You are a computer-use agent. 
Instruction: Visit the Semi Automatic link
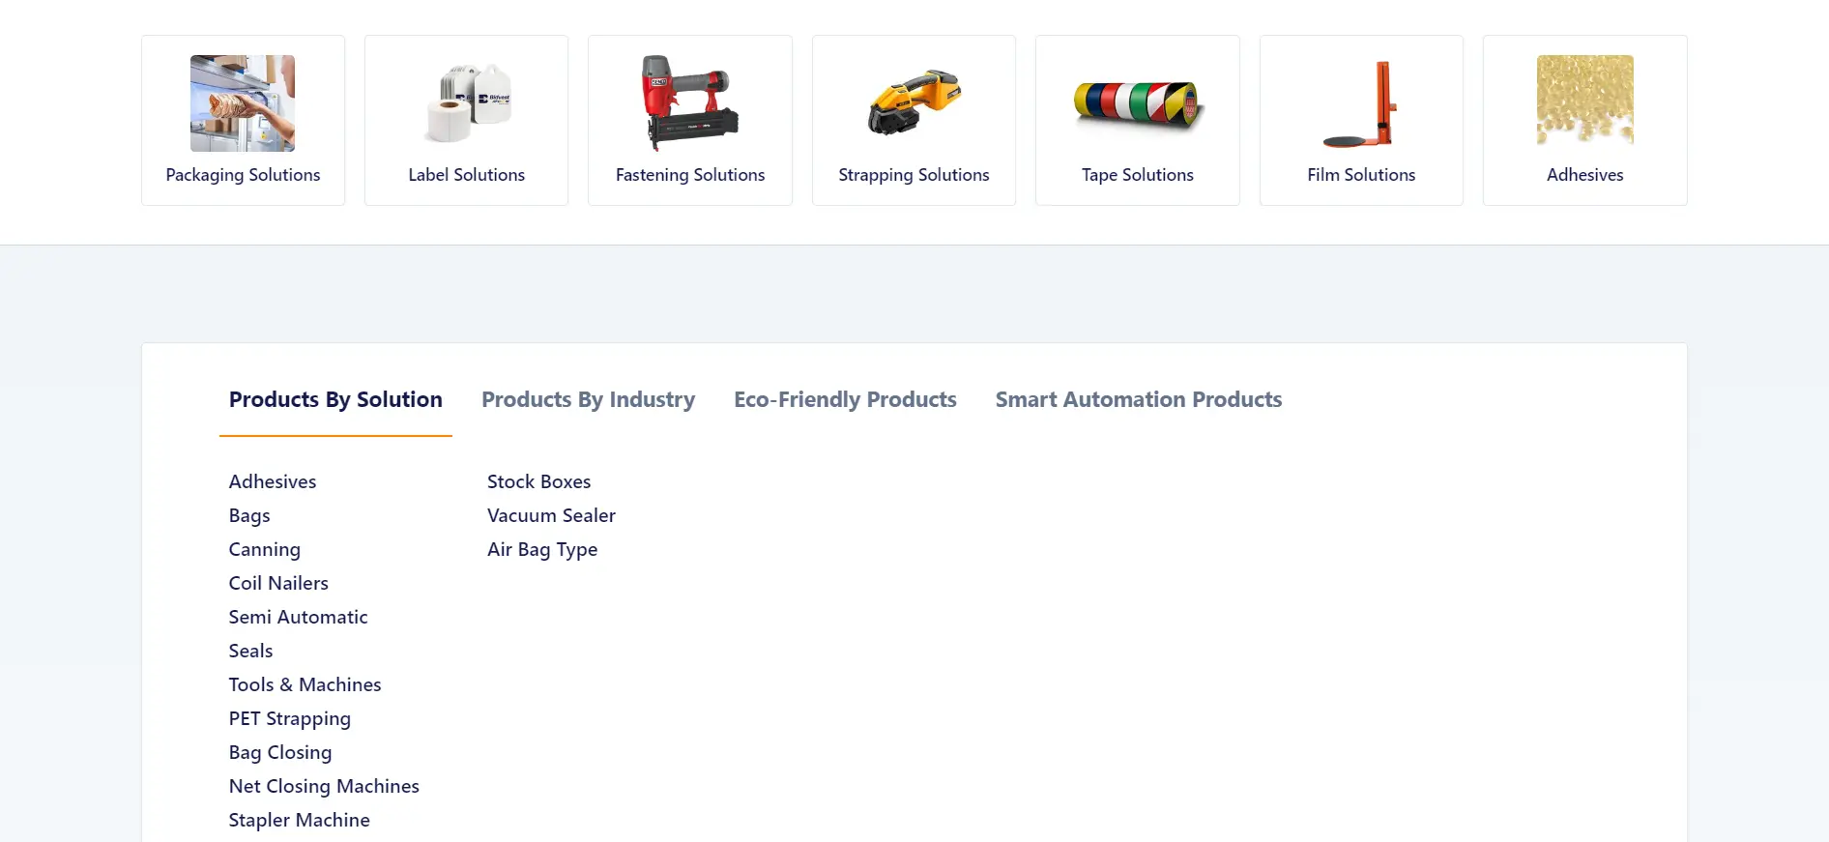click(x=298, y=618)
